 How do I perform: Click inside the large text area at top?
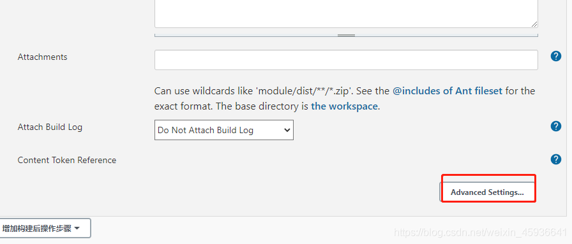(x=346, y=13)
